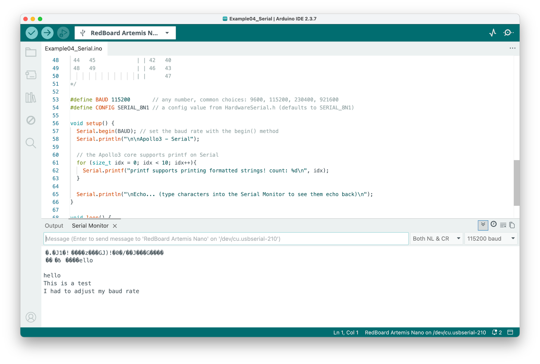540x364 pixels.
Task: Disable autoscroll in the Serial Monitor
Action: tap(483, 225)
